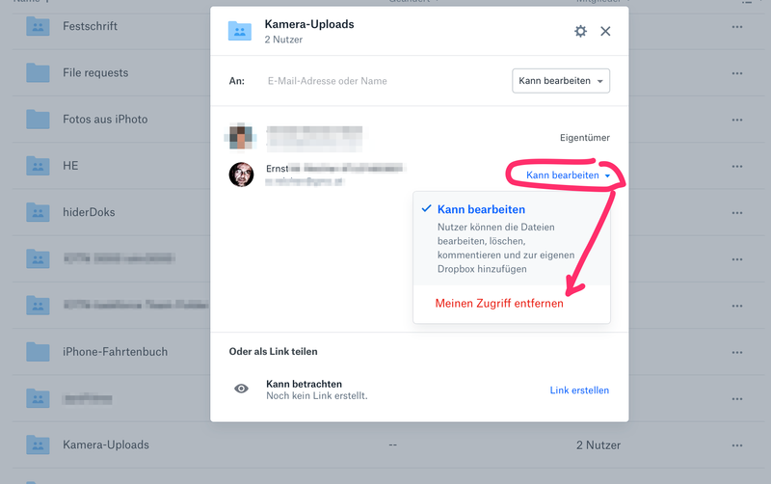771x484 pixels.
Task: Choose Meinen Zugriff entfernen
Action: point(499,303)
